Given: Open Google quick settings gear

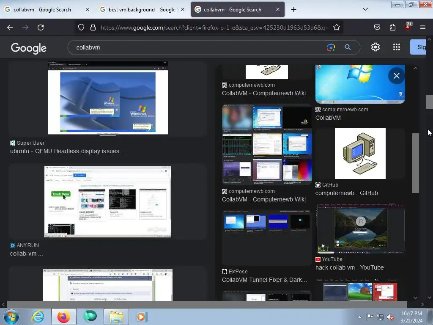Looking at the screenshot, I should click(375, 47).
